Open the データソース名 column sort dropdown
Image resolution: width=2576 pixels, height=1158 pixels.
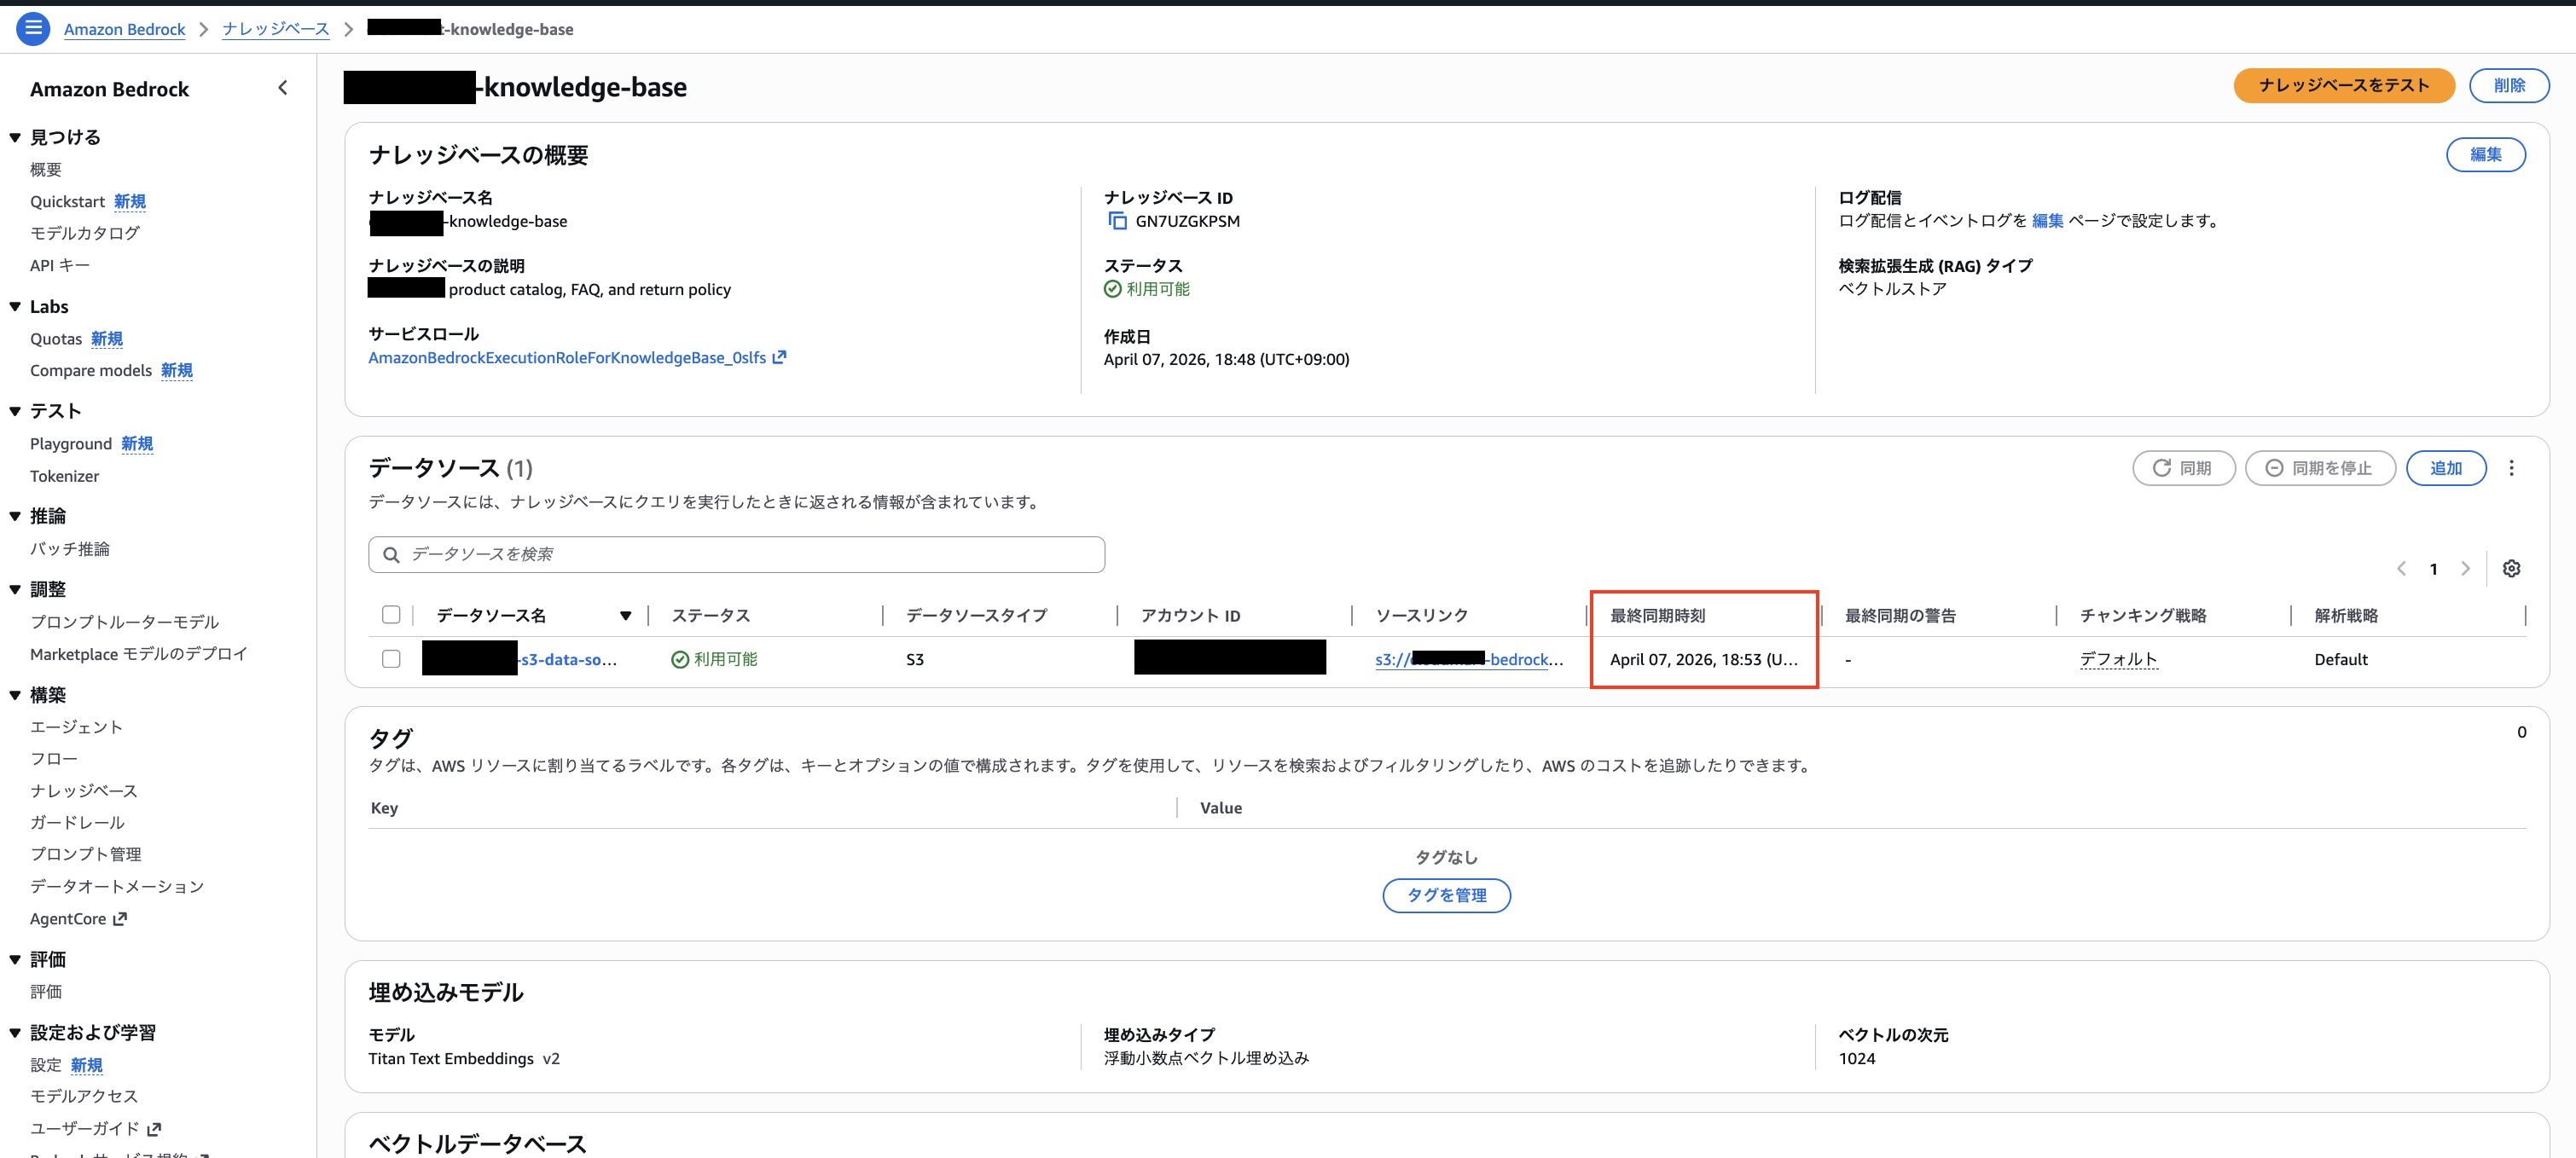(x=626, y=615)
